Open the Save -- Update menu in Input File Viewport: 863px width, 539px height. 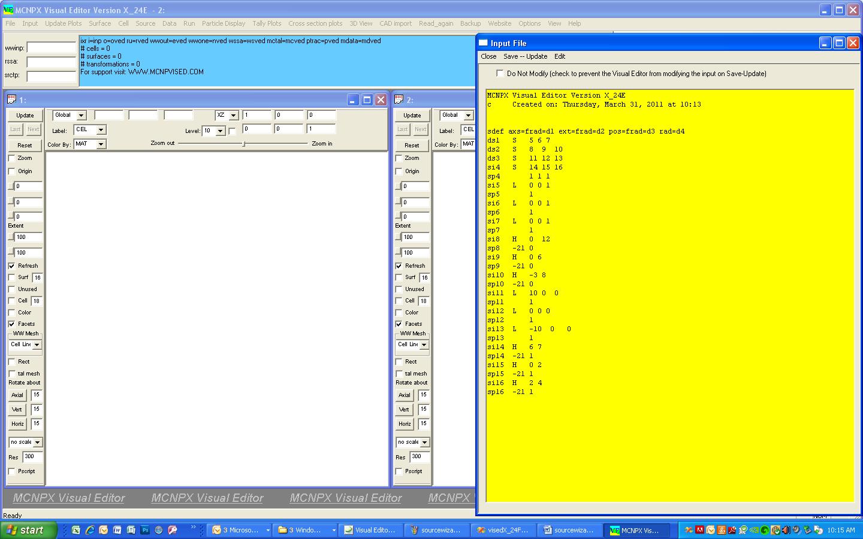click(525, 56)
